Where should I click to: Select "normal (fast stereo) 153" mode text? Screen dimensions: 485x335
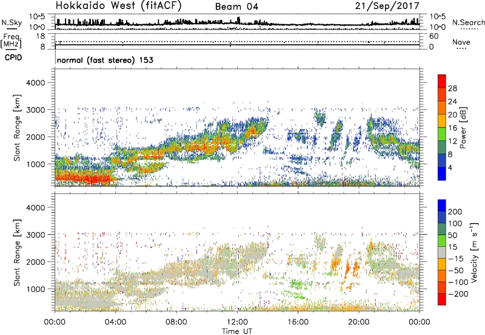[x=105, y=60]
